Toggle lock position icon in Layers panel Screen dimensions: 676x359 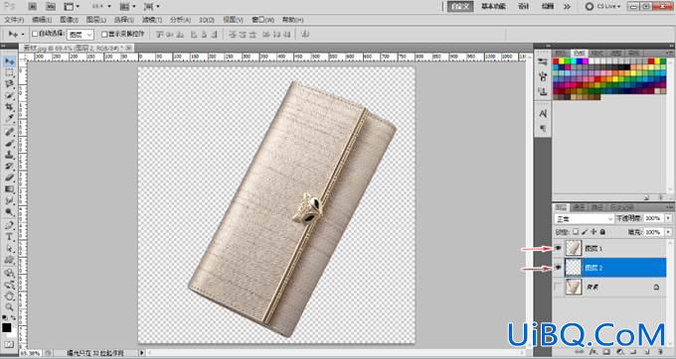(593, 232)
